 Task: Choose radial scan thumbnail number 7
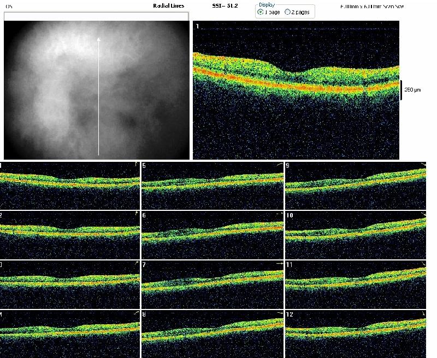212,284
